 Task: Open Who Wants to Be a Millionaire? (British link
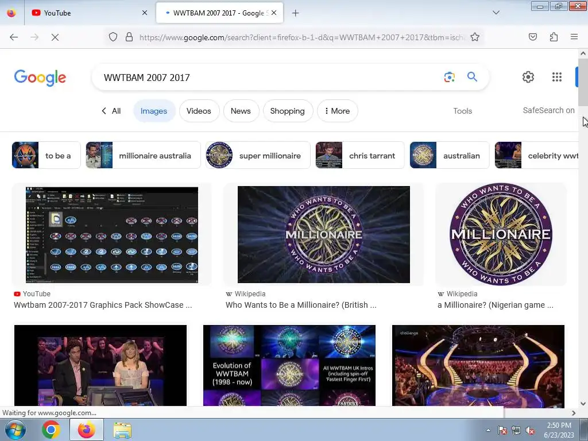point(301,305)
